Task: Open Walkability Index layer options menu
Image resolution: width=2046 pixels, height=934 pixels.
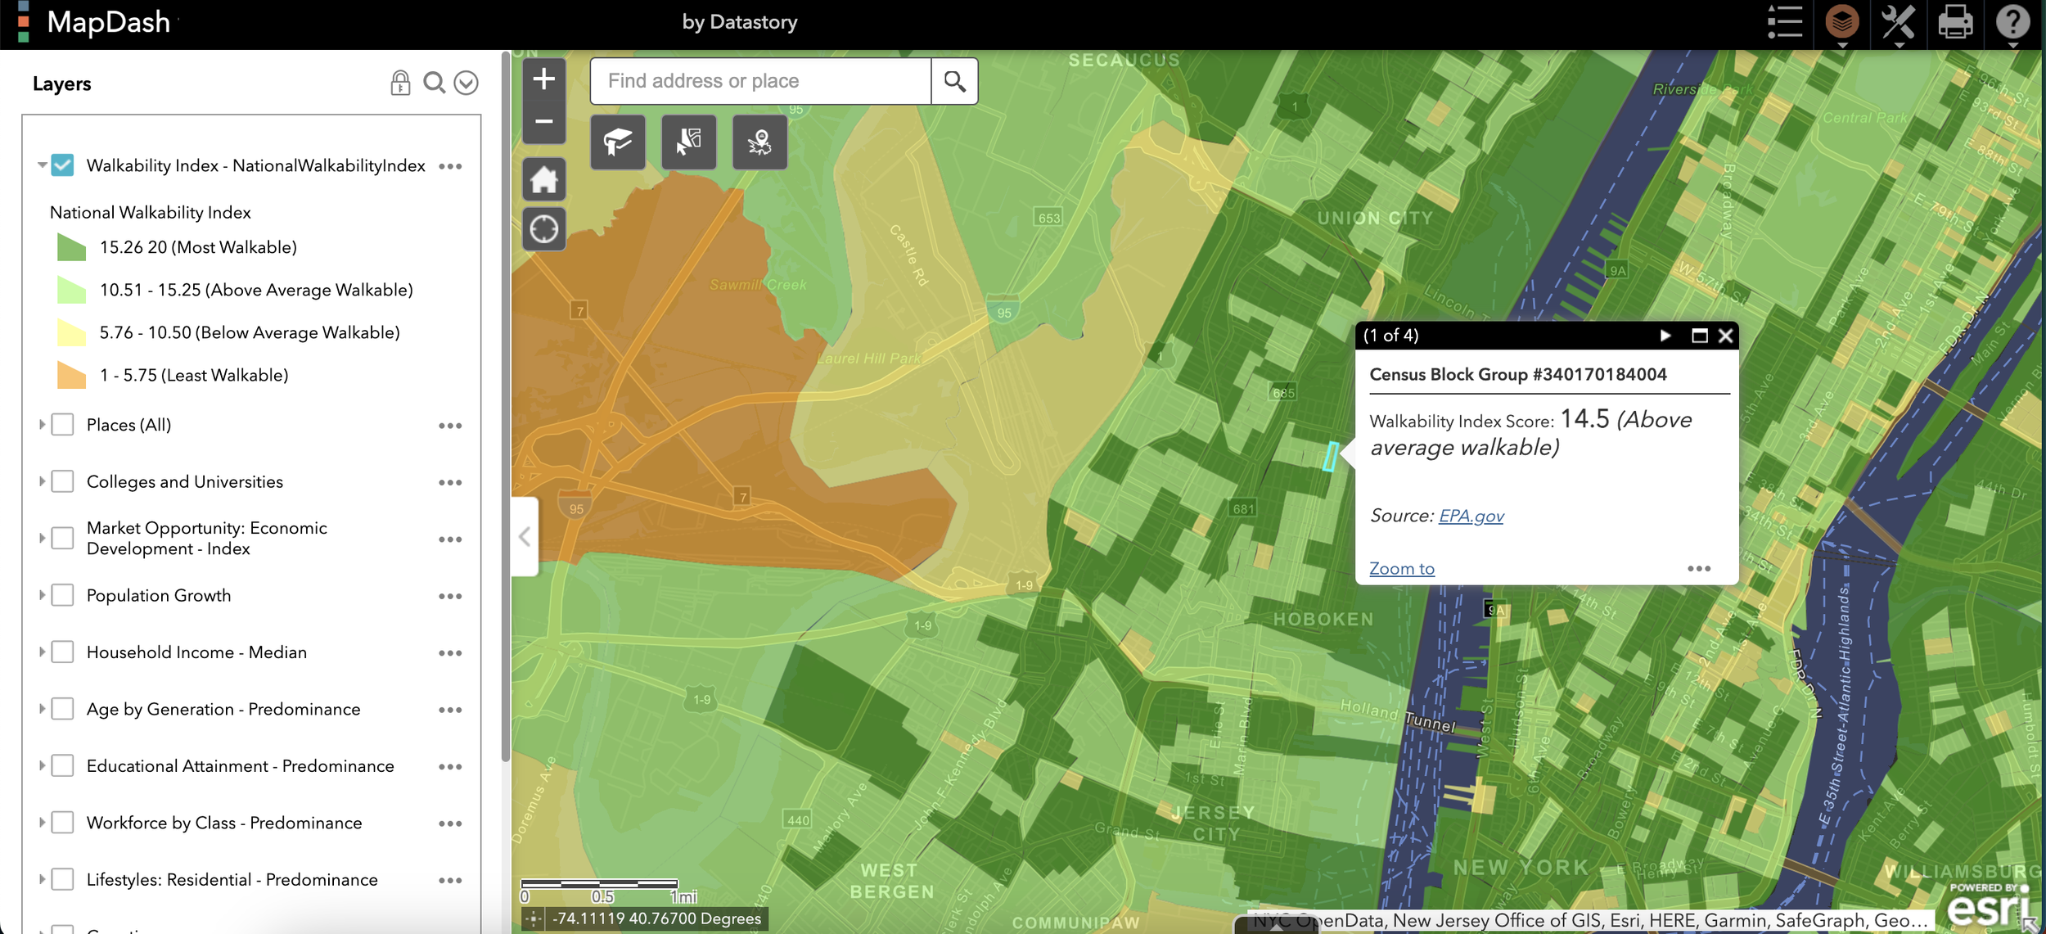Action: click(x=450, y=166)
